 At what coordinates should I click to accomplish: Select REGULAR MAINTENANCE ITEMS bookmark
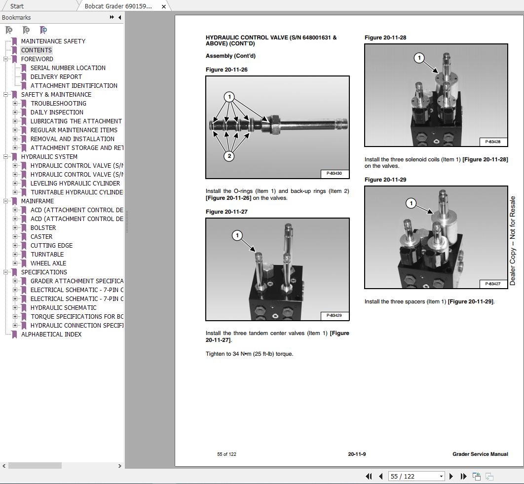pos(74,130)
